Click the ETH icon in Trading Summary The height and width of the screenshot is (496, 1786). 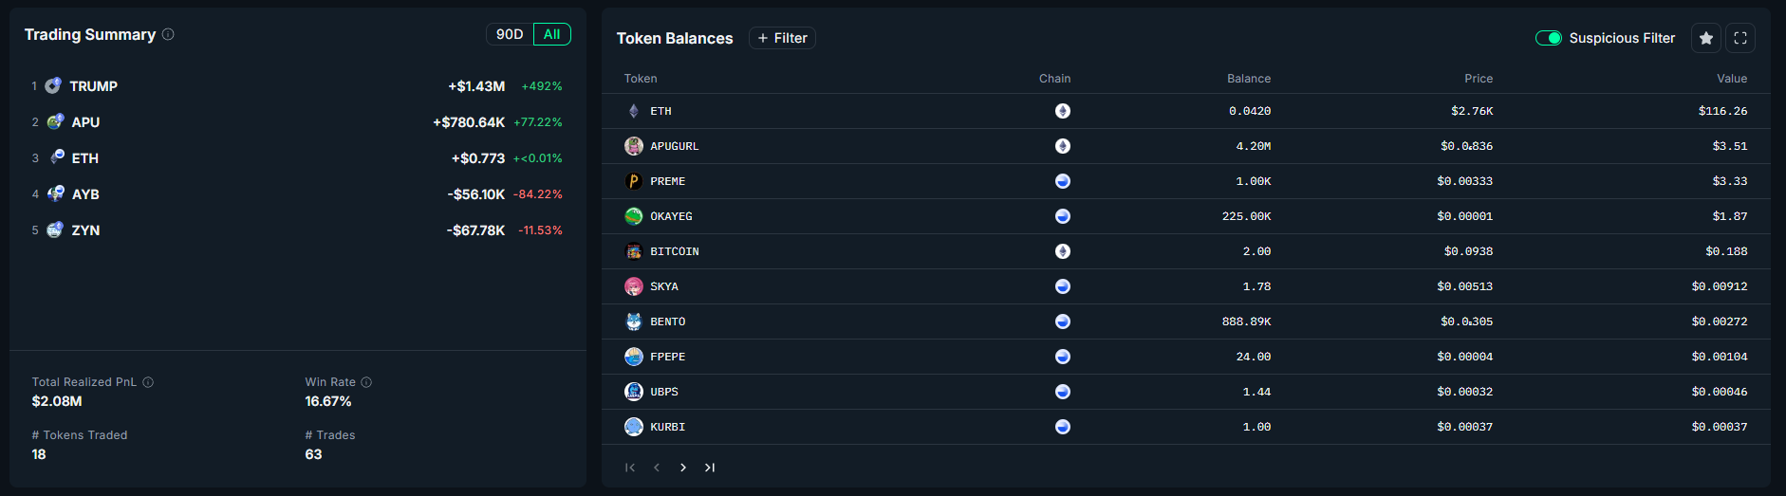tap(56, 157)
